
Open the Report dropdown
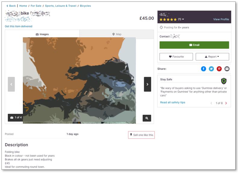pyautogui.click(x=212, y=57)
